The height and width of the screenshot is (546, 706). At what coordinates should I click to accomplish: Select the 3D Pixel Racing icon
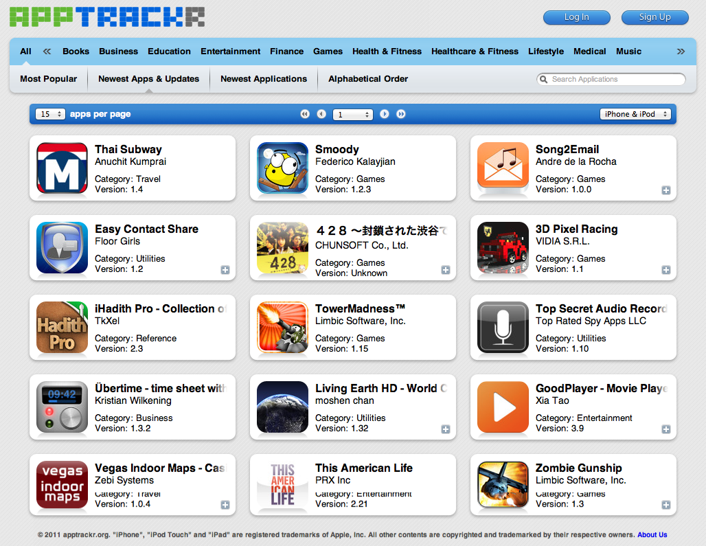coord(503,247)
